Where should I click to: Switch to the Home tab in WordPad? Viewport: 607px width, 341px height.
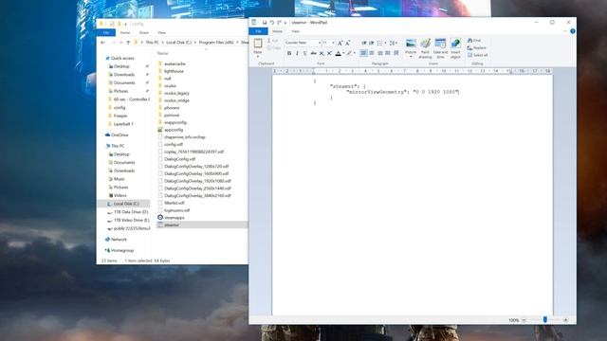point(277,31)
